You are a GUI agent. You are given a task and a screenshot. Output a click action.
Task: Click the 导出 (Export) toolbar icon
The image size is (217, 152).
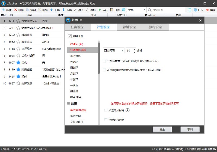(x=88, y=10)
